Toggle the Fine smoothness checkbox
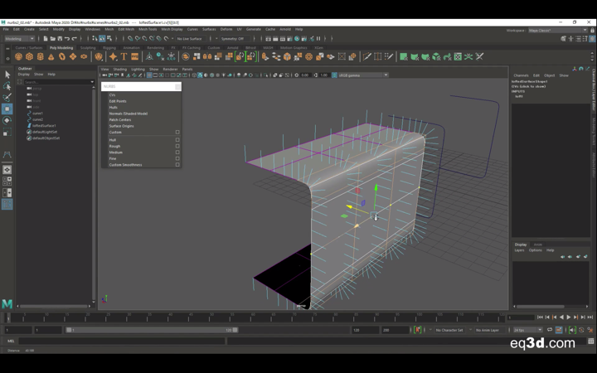597x373 pixels. coord(177,158)
